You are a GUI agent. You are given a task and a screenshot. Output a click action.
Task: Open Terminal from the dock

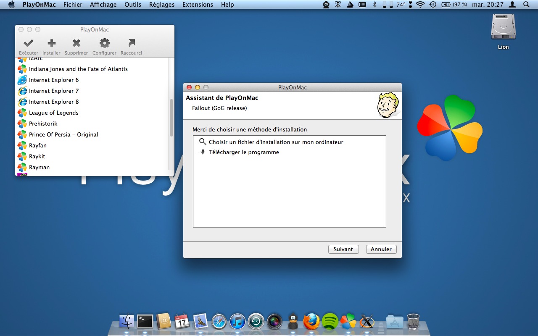point(145,322)
